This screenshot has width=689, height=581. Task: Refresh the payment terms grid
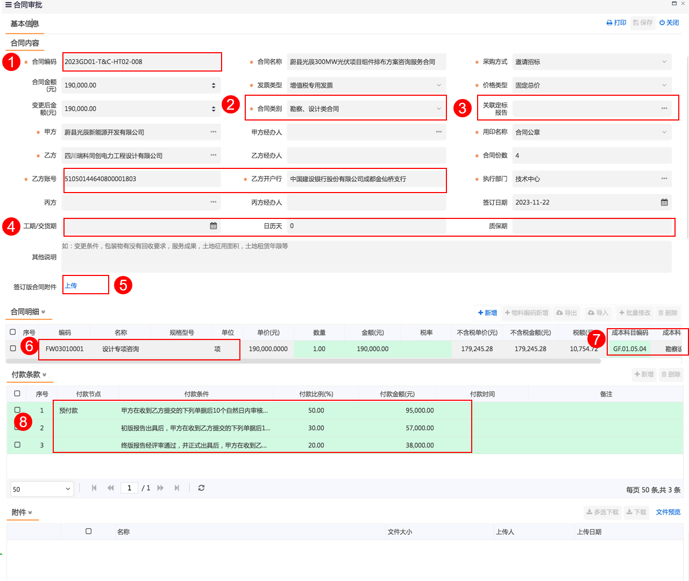point(201,488)
